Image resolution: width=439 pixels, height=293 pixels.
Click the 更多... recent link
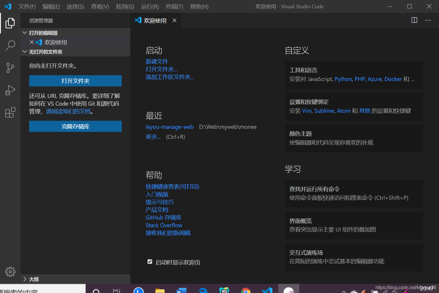pos(153,137)
